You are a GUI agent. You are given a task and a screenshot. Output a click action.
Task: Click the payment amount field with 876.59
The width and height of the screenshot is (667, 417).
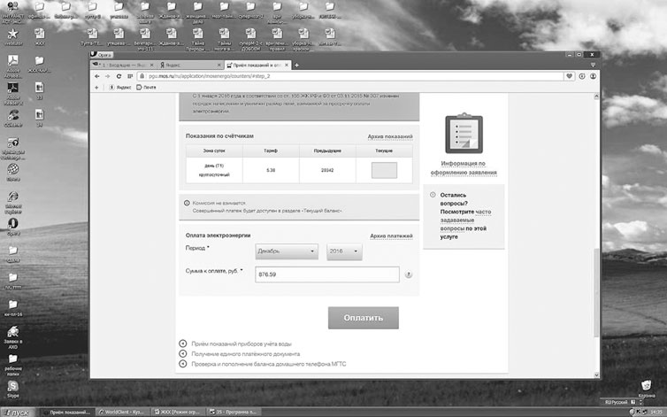coord(327,274)
